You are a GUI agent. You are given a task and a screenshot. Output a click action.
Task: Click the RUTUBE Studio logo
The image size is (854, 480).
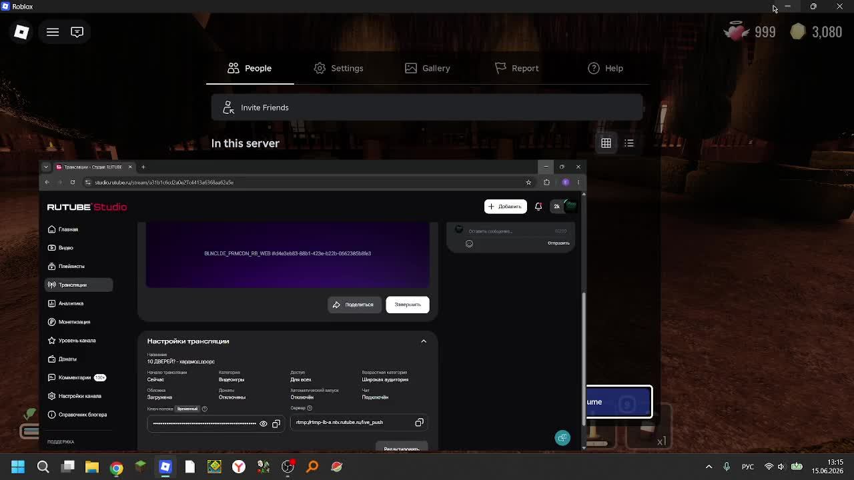(x=87, y=207)
